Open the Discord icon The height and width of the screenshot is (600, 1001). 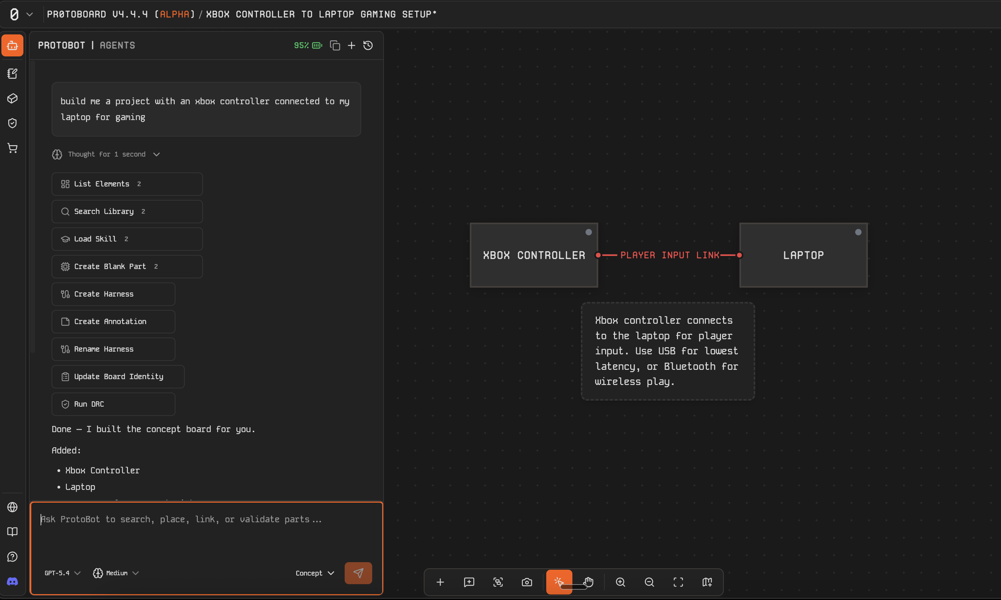(12, 581)
